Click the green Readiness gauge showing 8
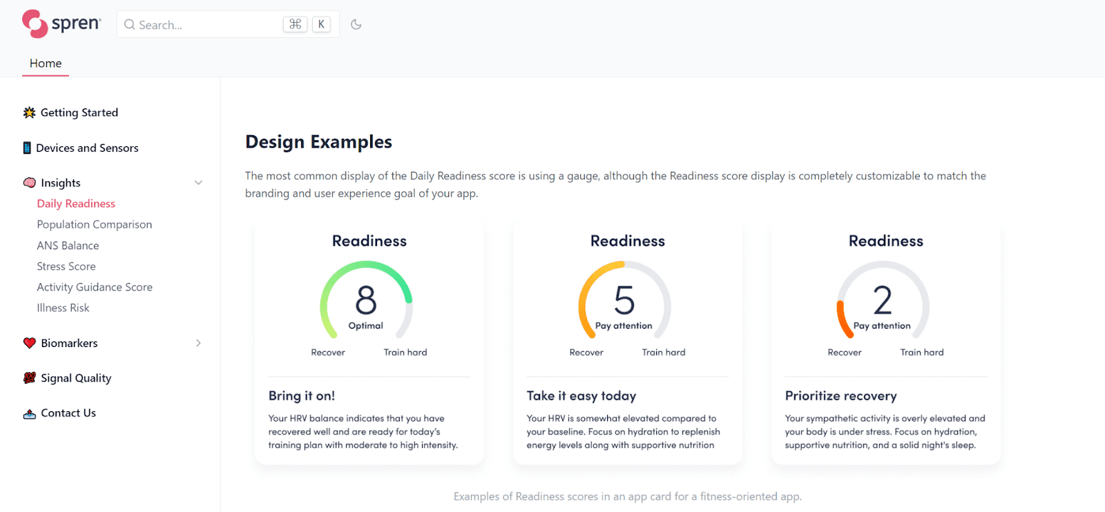The image size is (1105, 512). point(367,302)
